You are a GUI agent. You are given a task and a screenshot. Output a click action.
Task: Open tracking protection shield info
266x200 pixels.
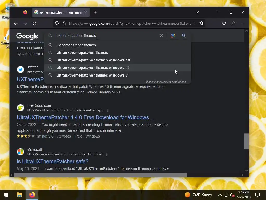click(57, 23)
